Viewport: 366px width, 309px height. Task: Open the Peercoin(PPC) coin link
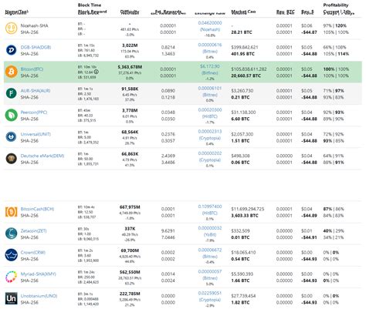coord(34,113)
